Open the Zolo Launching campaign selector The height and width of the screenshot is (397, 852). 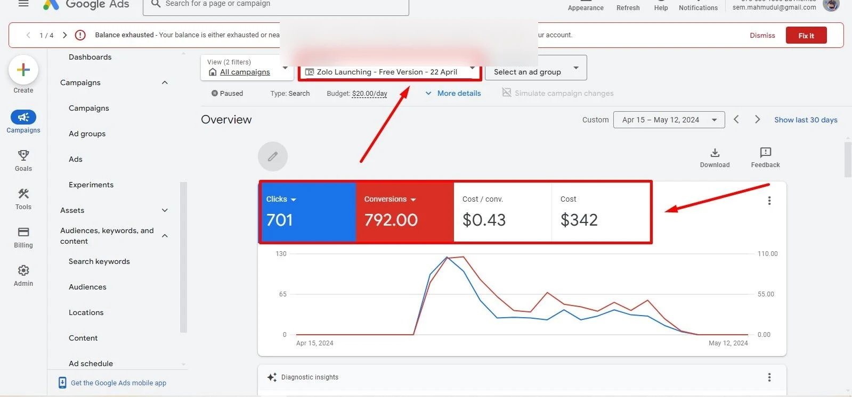coord(390,72)
